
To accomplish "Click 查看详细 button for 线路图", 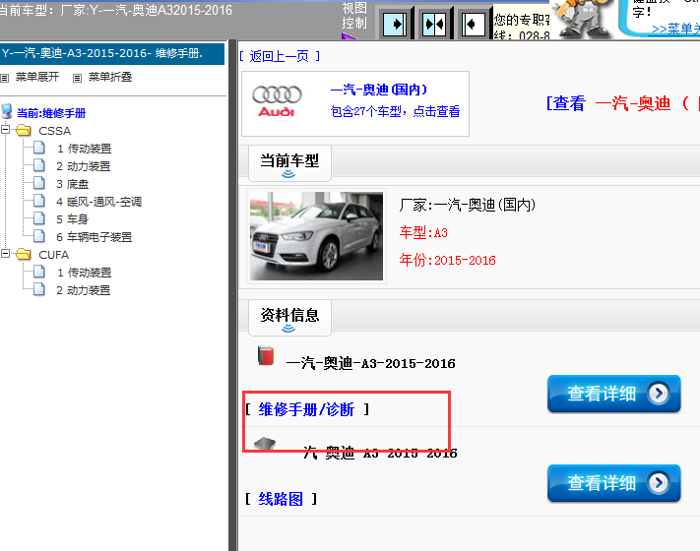I will tap(613, 483).
